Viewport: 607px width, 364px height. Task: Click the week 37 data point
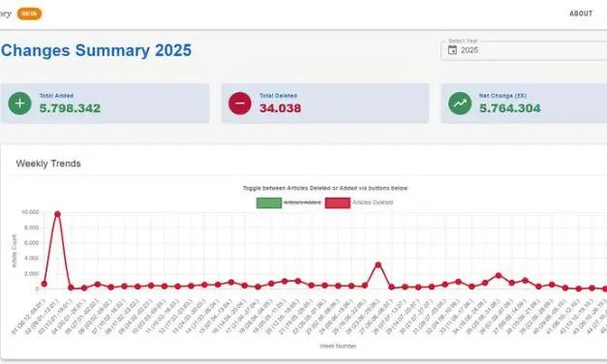click(x=525, y=281)
